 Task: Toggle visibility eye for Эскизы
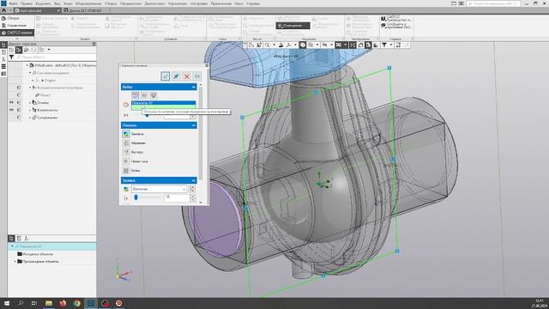pos(11,102)
